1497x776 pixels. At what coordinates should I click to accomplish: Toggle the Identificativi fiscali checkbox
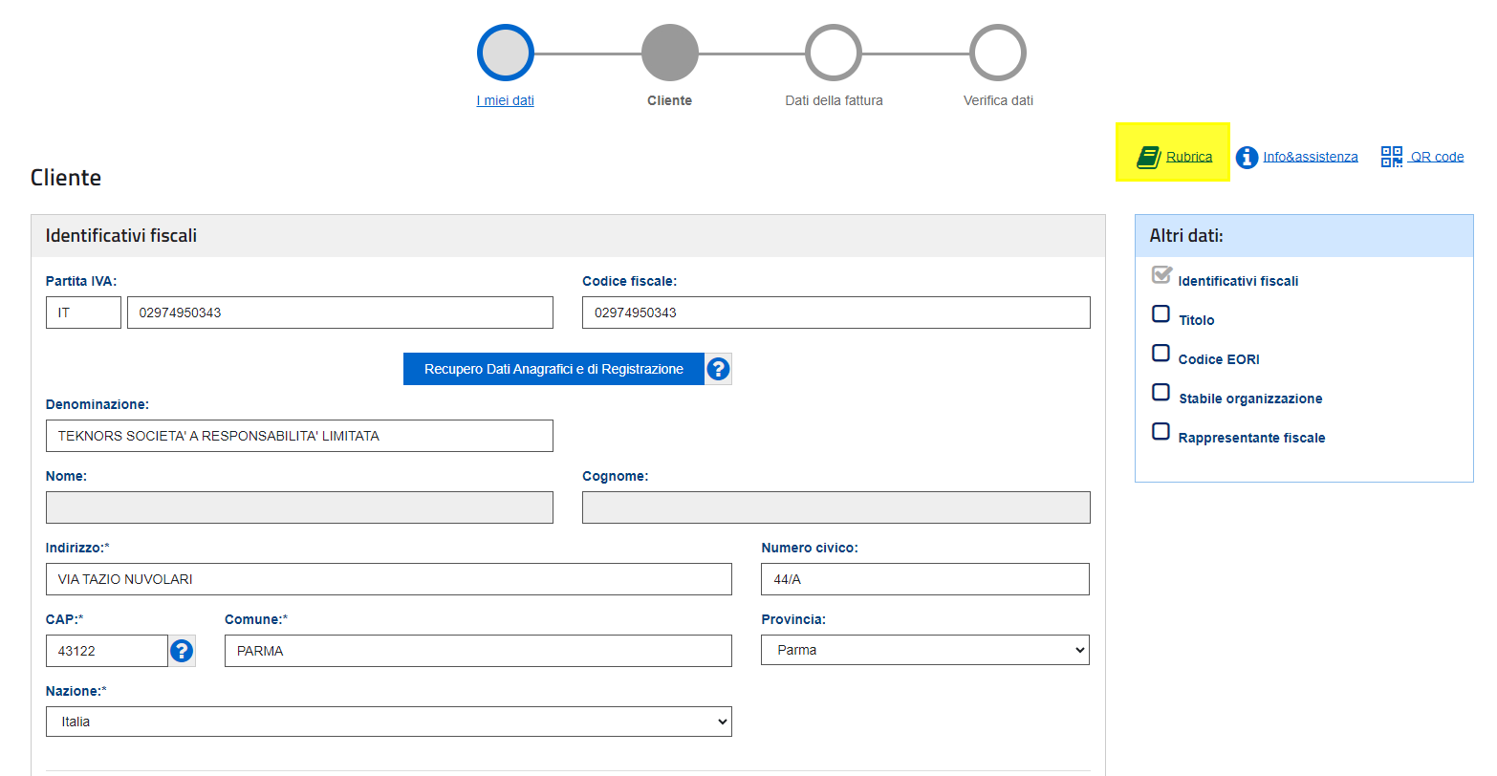point(1161,275)
